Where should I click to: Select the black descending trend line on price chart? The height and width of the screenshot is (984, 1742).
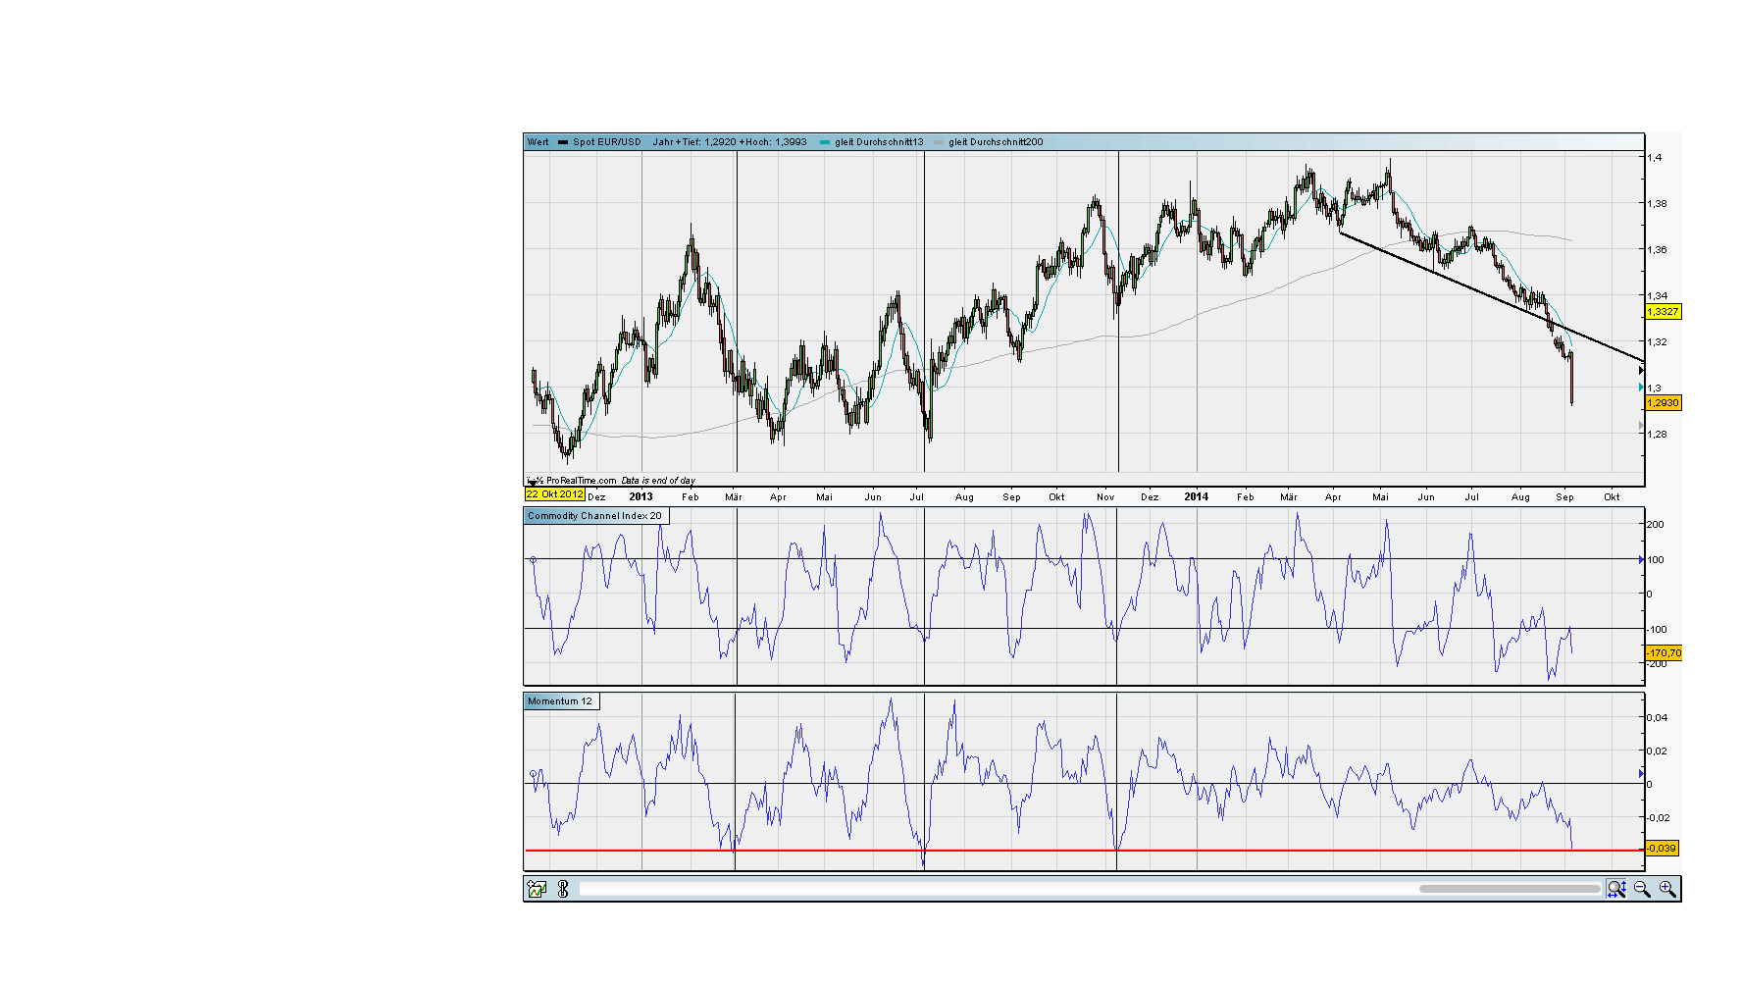1491,296
